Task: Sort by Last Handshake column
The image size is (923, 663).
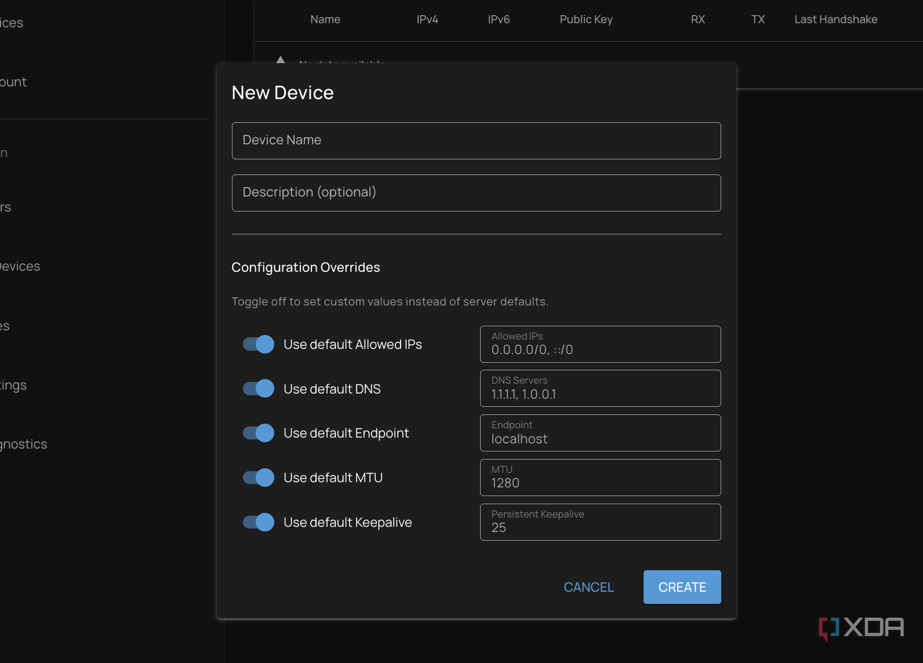Action: coord(836,19)
